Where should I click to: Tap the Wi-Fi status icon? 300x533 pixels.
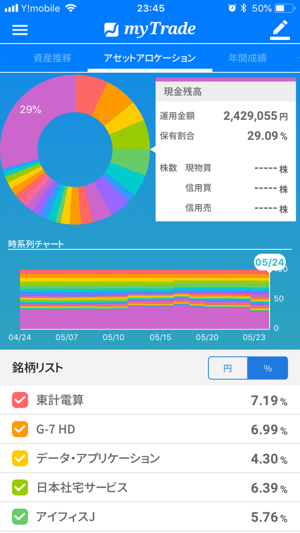tap(71, 8)
